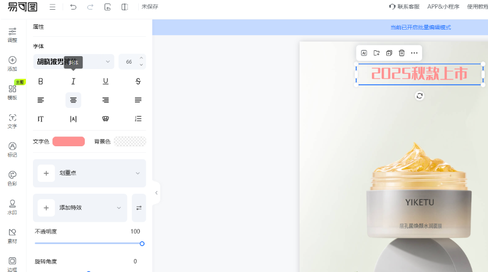This screenshot has width=488, height=272.
Task: Click the duplicate layer icon
Action: [389, 53]
